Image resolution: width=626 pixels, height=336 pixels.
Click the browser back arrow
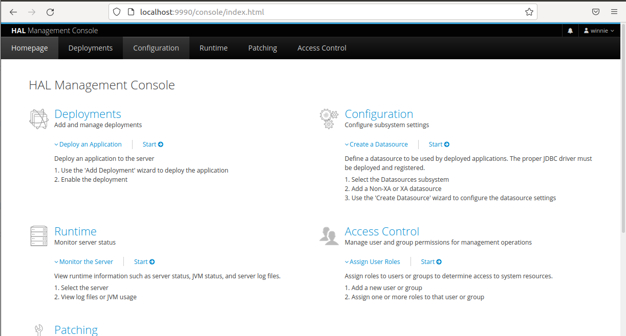click(x=13, y=12)
